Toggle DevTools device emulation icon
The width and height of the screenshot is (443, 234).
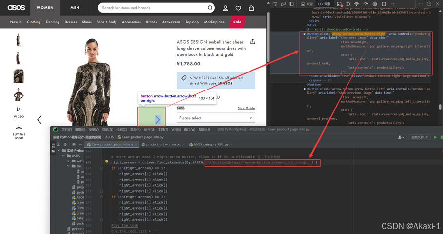[x=283, y=4]
